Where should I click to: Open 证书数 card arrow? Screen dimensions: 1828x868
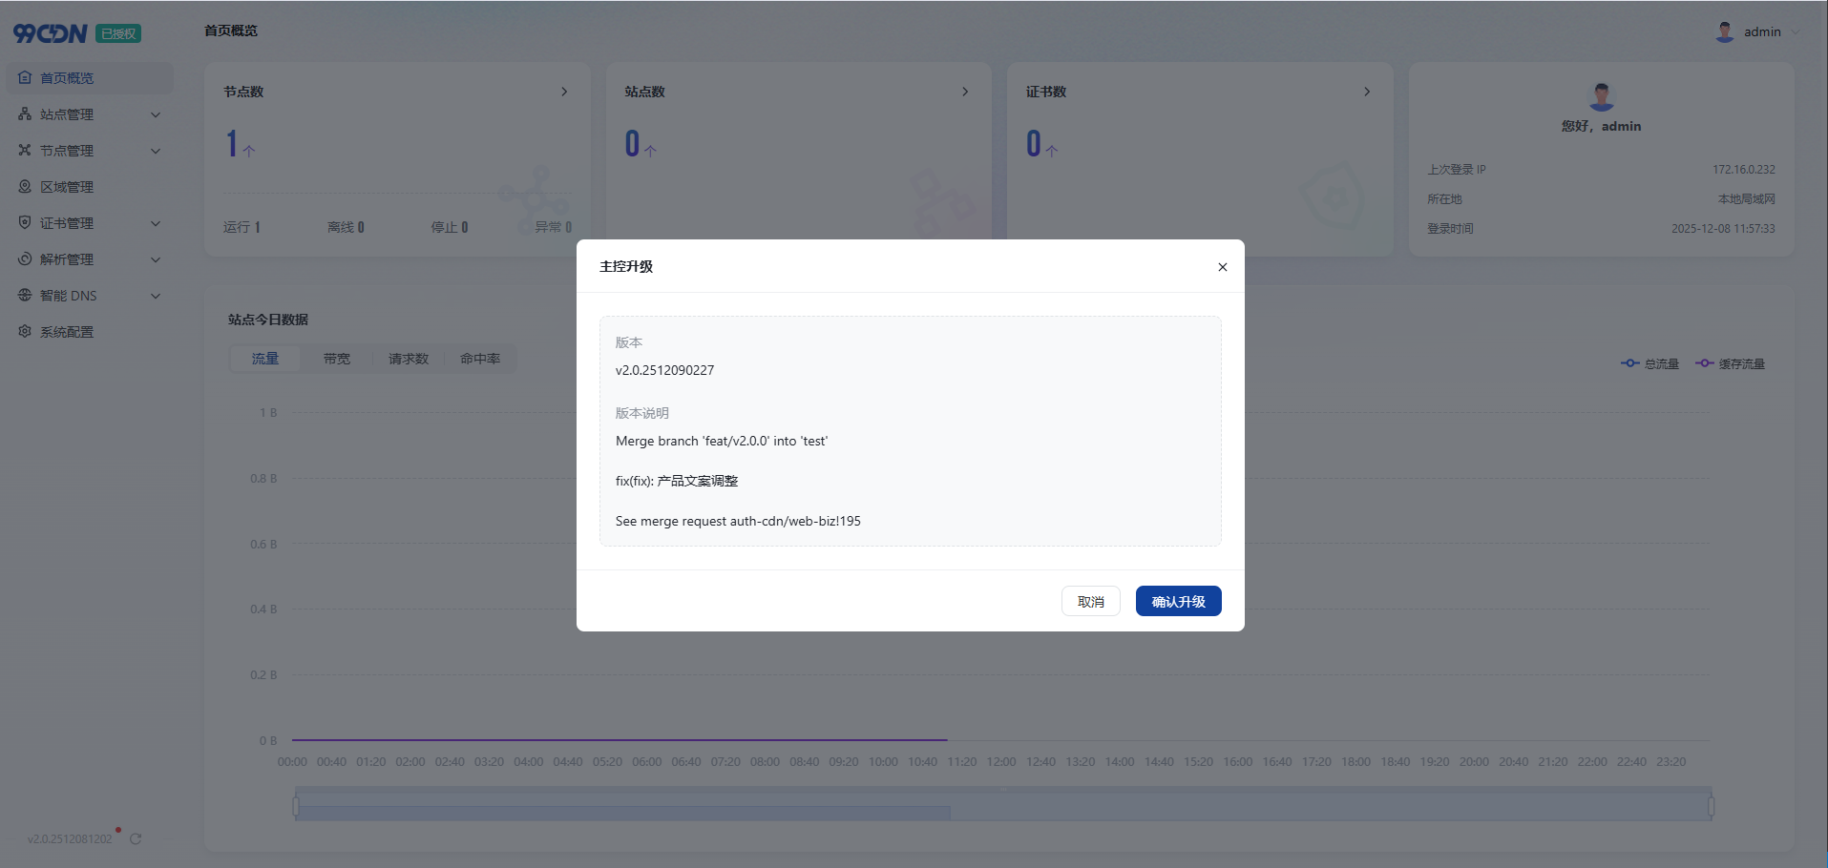(1367, 92)
